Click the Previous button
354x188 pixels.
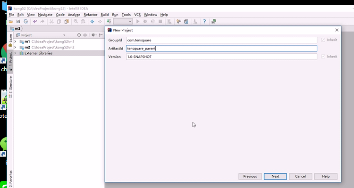click(250, 176)
